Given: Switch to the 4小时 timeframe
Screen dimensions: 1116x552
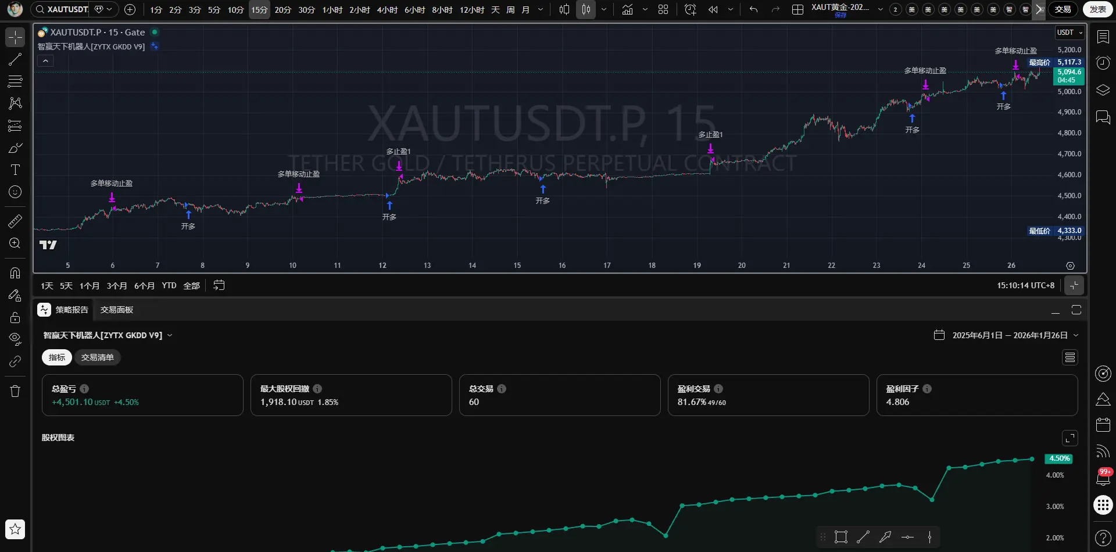Looking at the screenshot, I should pyautogui.click(x=387, y=9).
